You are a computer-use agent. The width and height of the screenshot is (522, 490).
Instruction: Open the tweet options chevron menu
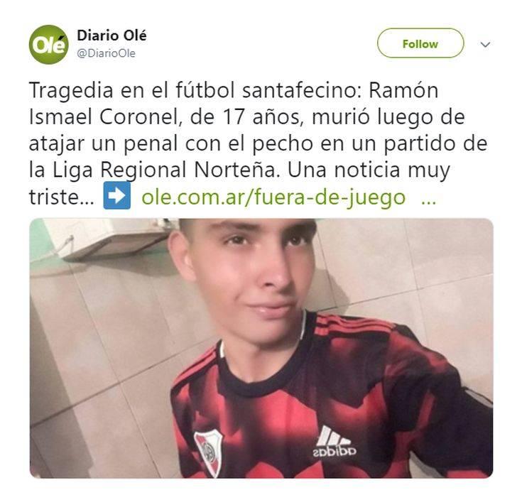485,44
